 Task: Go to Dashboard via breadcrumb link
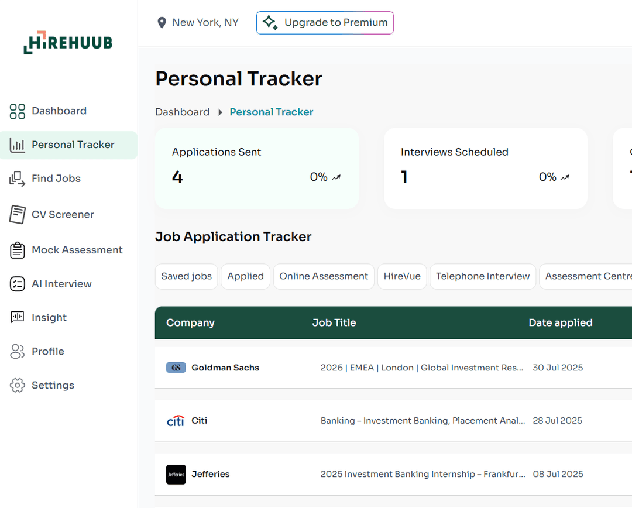[182, 112]
